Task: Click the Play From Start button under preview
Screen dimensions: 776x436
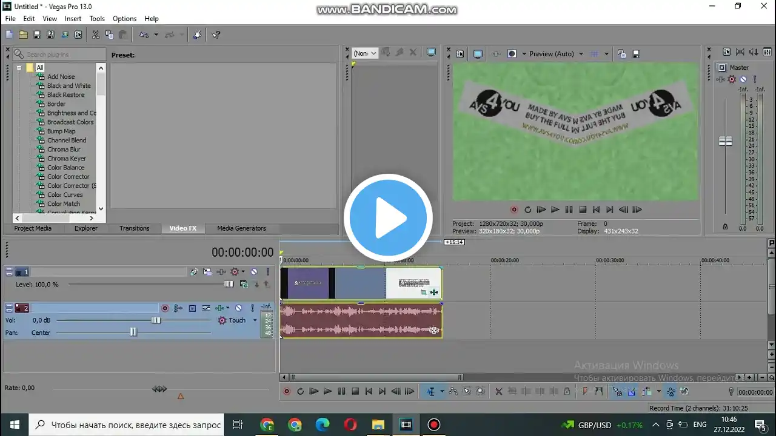Action: (x=541, y=210)
